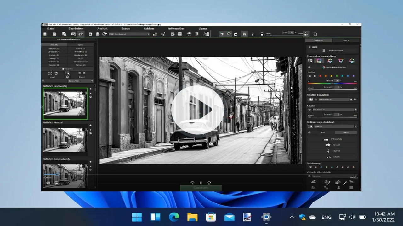Open the Datei menu

[51, 29]
